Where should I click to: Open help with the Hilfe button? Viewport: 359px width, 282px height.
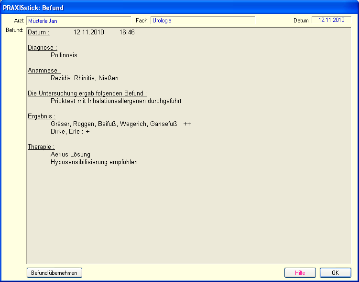point(300,273)
